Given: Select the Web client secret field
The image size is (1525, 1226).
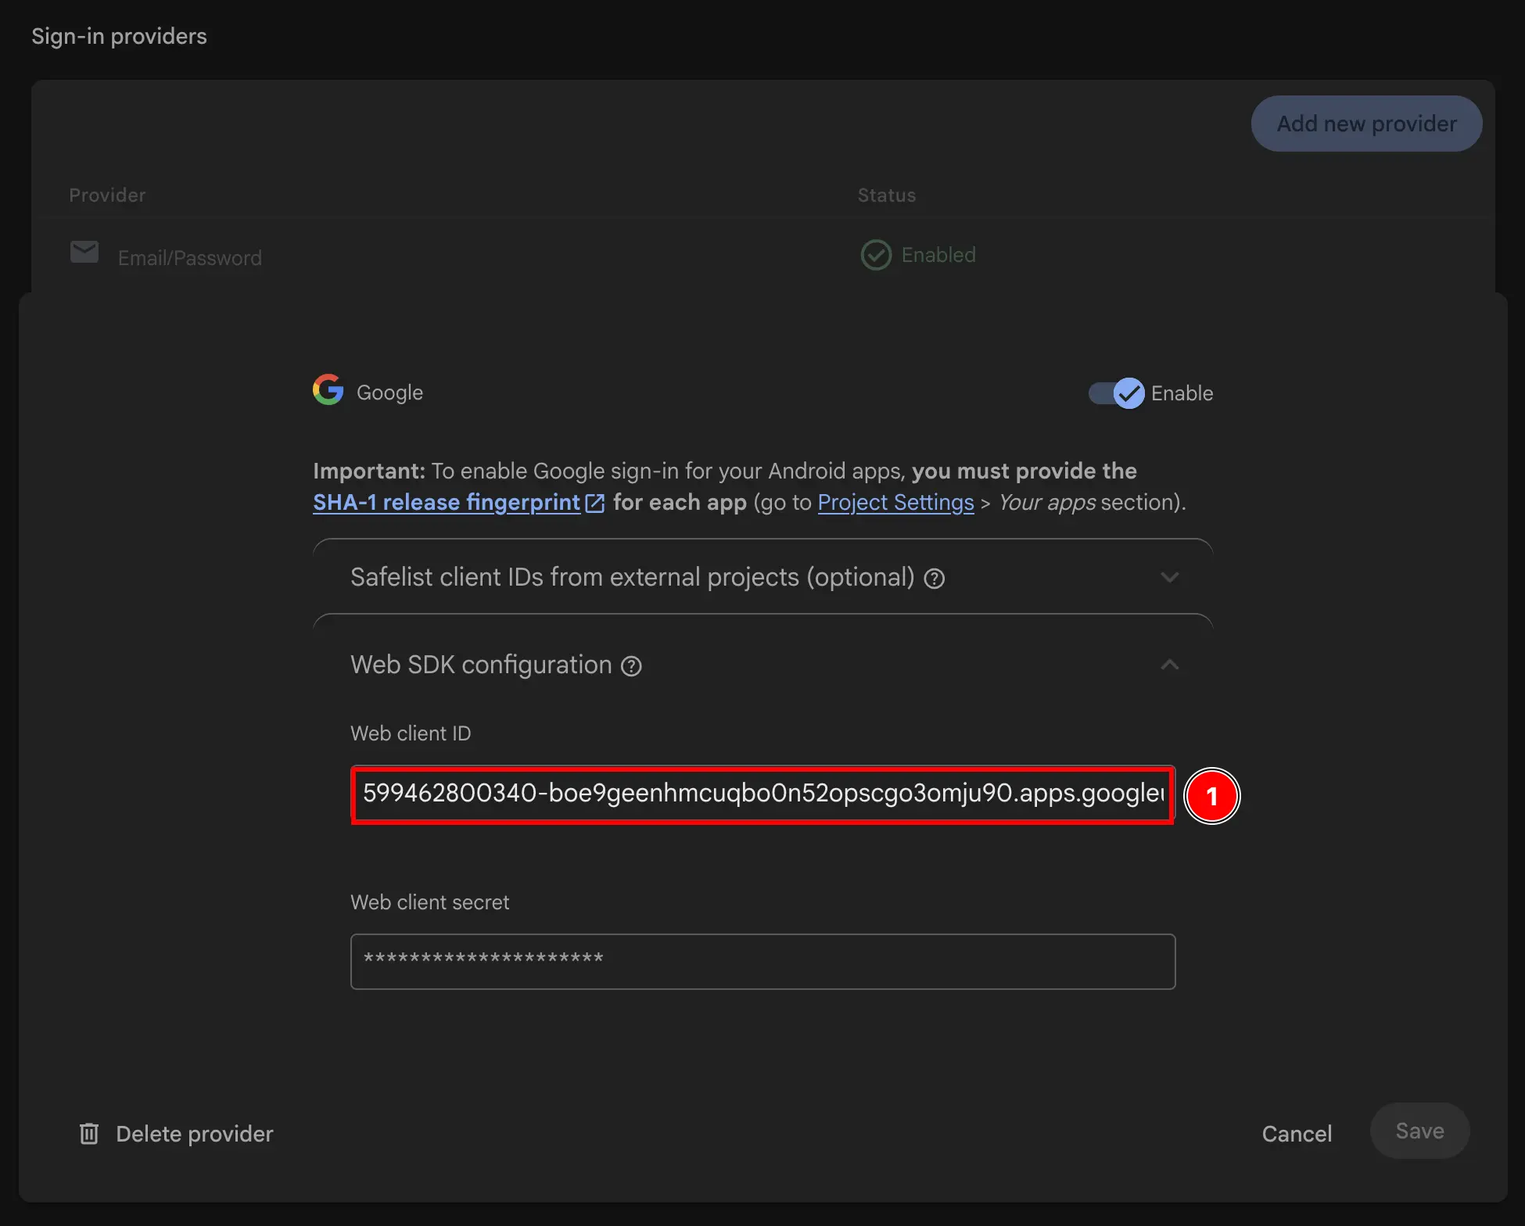Looking at the screenshot, I should (x=762, y=962).
